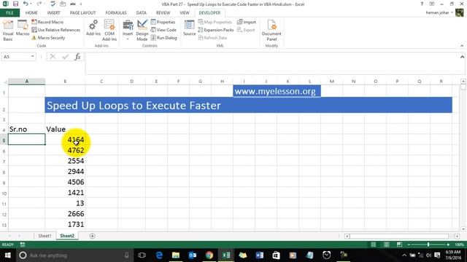Click View Code button

coord(163,30)
